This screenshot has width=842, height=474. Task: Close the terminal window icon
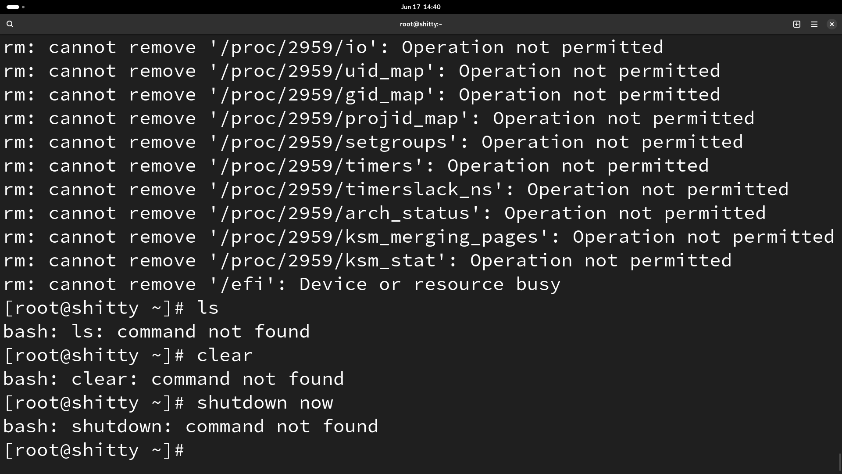point(831,24)
